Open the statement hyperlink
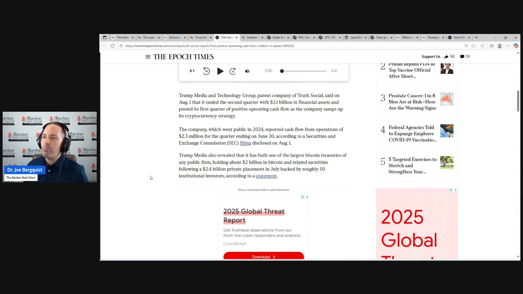 click(x=266, y=176)
